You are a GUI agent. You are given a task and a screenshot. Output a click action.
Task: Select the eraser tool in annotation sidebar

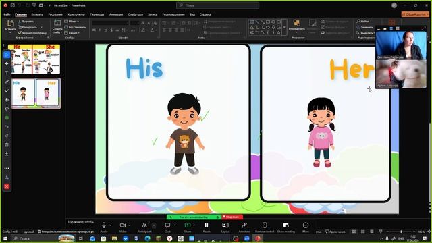(7, 109)
